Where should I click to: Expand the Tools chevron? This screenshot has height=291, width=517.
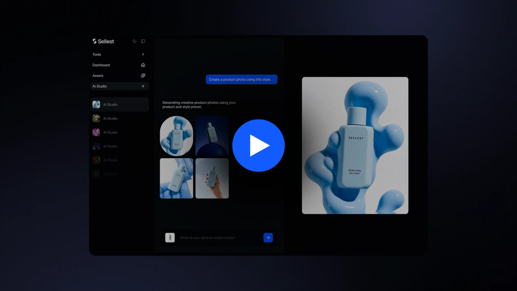(x=143, y=54)
